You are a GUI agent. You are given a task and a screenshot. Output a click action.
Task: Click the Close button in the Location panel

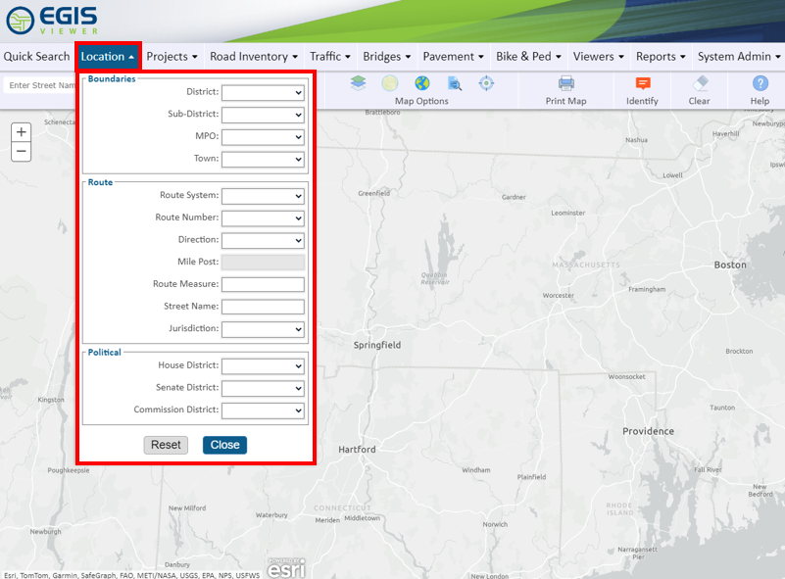pos(224,445)
